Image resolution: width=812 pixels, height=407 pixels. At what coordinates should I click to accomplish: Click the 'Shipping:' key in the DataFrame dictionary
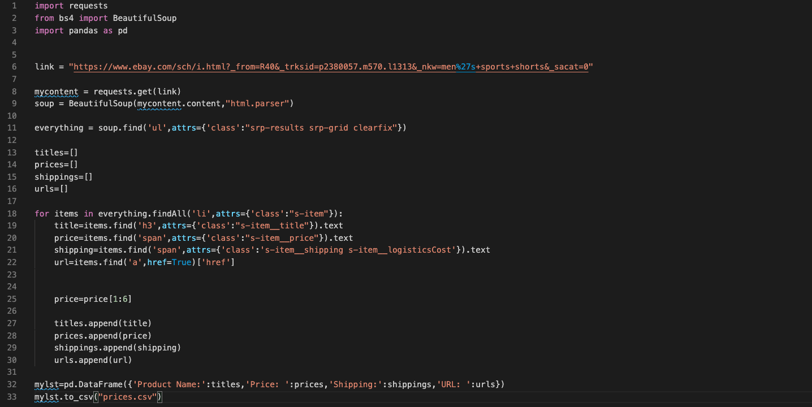[359, 384]
